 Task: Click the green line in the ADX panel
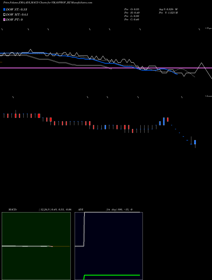coord(112,275)
